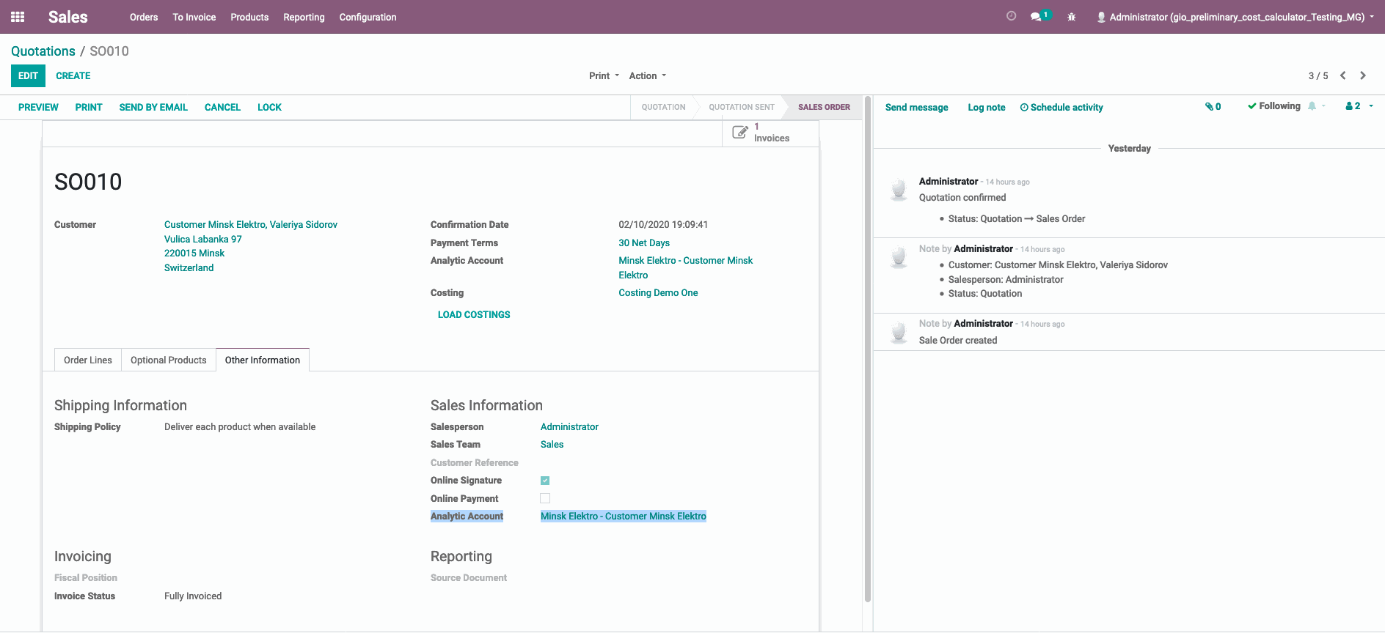Click the confirmation date value 02/10/2020 19:09:41
This screenshot has width=1385, height=633.
pos(663,225)
